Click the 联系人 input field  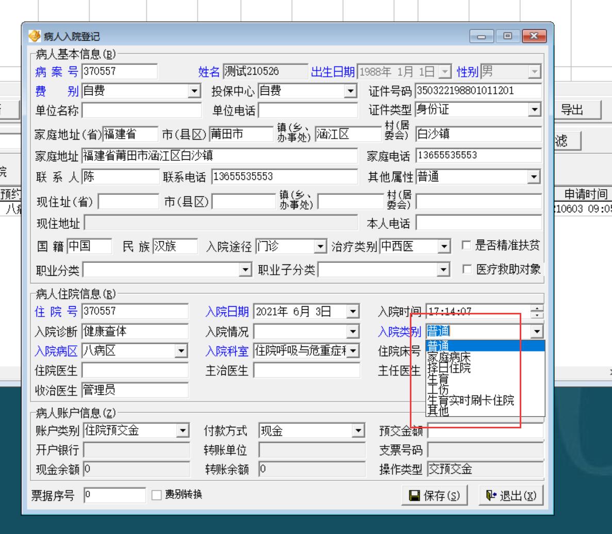121,177
